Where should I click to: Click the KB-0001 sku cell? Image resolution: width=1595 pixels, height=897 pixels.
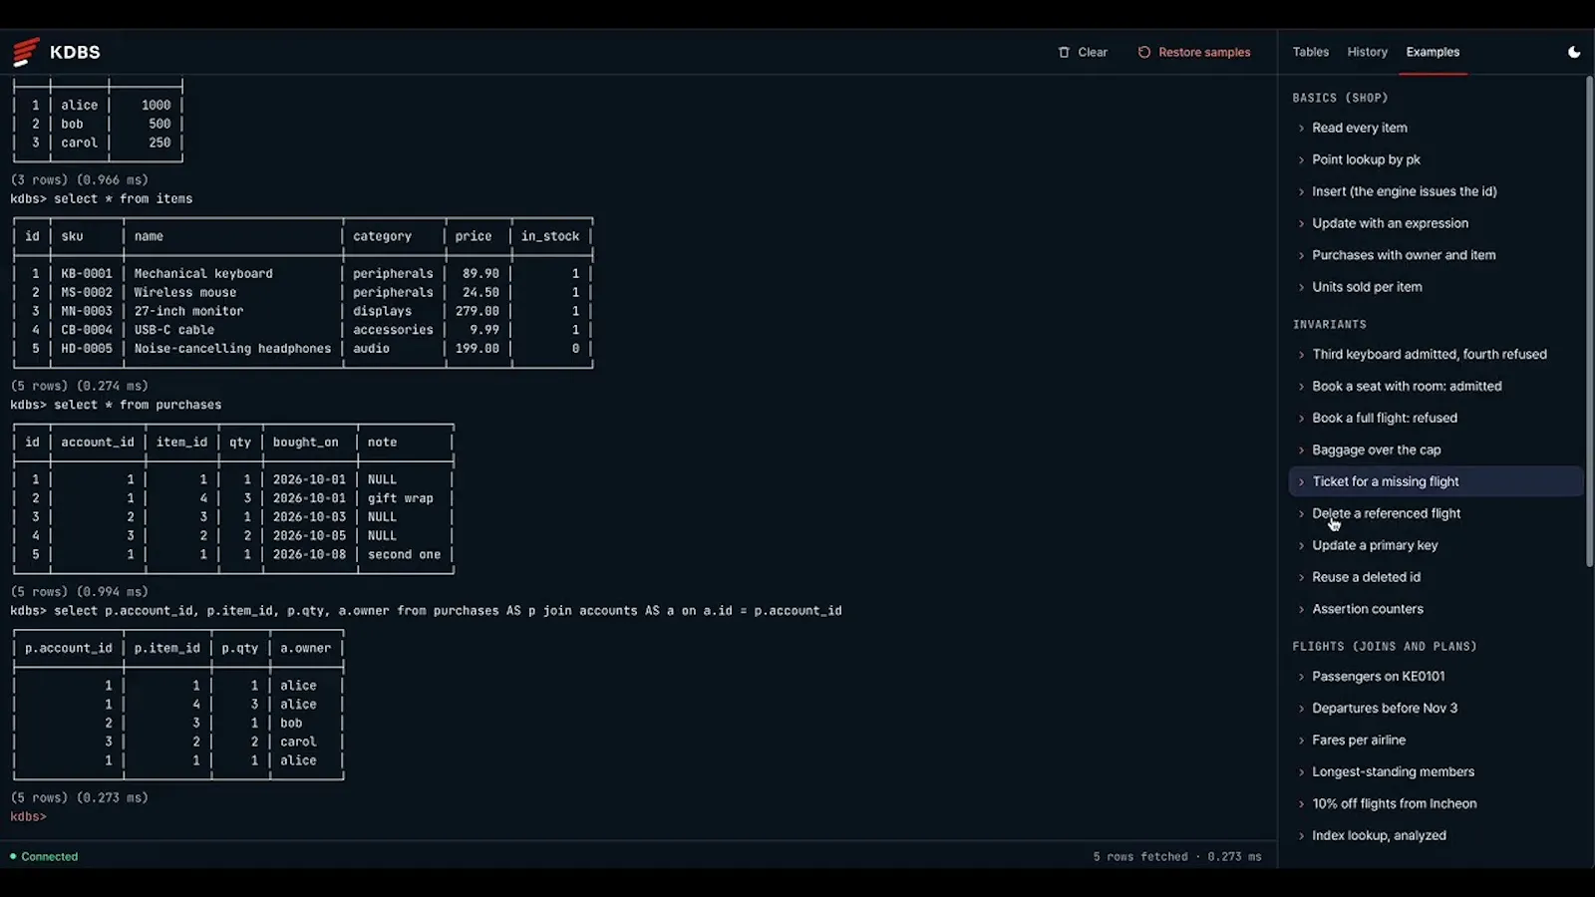[x=87, y=273]
